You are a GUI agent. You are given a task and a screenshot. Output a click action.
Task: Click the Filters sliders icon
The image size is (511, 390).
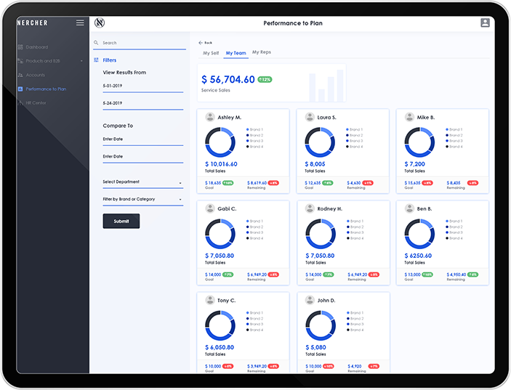pyautogui.click(x=97, y=60)
